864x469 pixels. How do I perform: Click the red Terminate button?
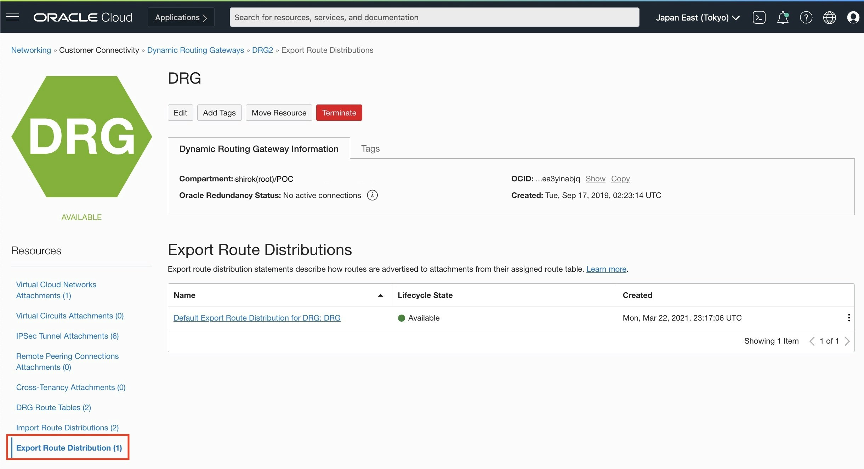339,113
